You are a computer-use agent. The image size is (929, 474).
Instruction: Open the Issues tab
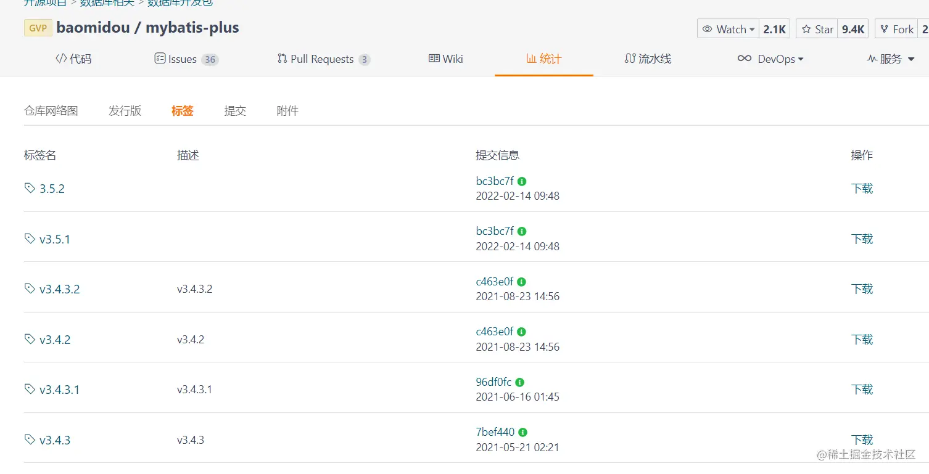[186, 59]
